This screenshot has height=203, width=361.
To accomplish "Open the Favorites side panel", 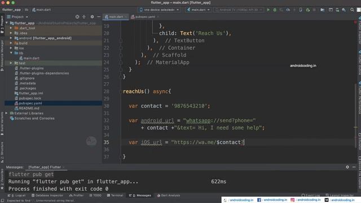I will click(x=2, y=179).
